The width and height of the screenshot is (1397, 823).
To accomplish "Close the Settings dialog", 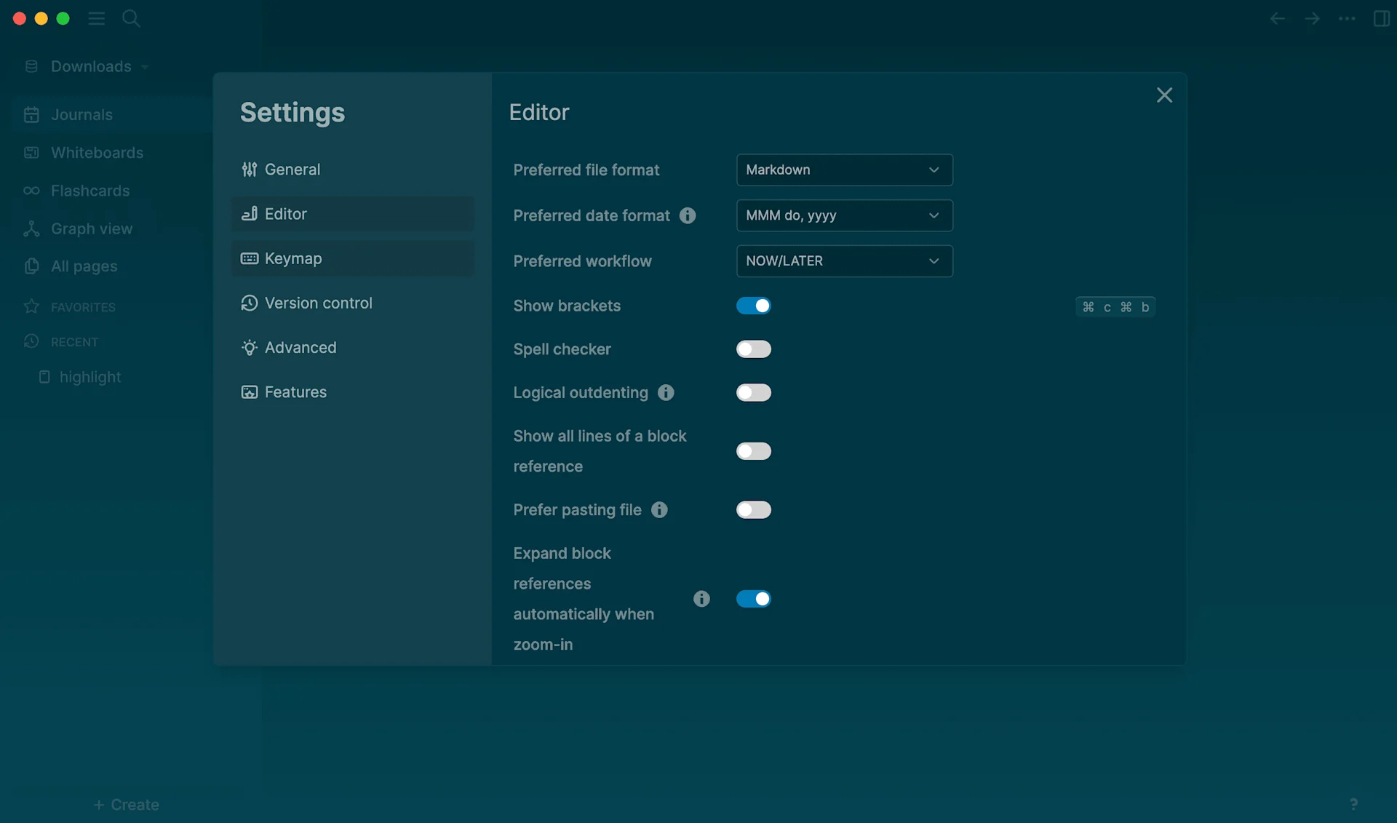I will 1164,95.
